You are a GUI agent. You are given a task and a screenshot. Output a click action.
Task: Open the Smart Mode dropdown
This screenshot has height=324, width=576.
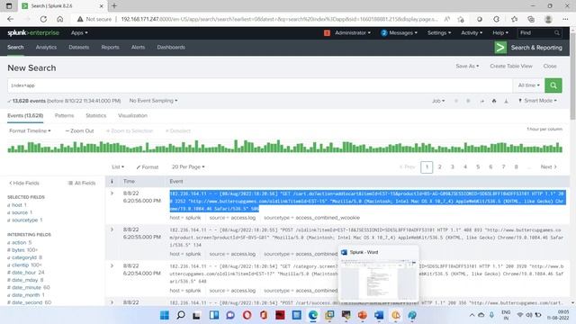coord(538,101)
